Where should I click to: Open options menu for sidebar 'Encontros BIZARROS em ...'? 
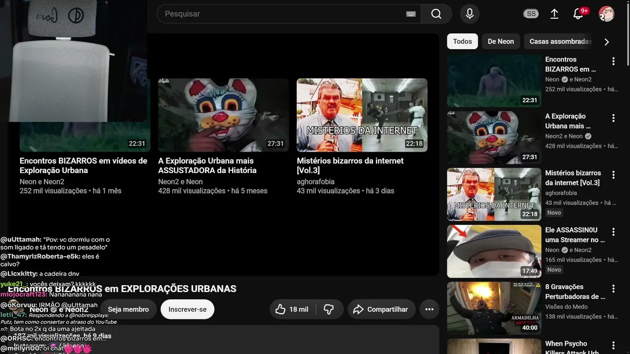point(613,61)
